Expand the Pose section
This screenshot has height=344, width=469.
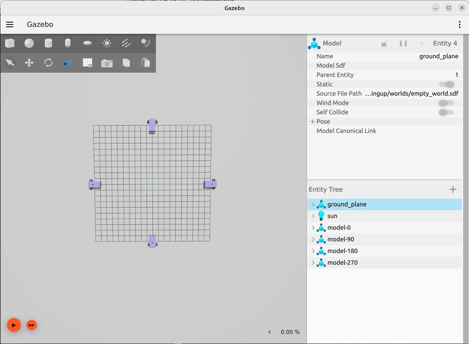(312, 122)
